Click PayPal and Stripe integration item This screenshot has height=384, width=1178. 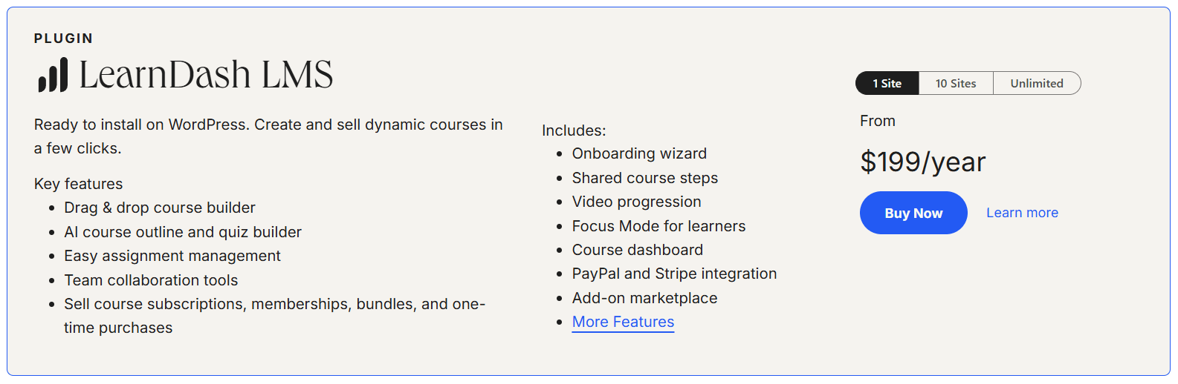tap(674, 274)
